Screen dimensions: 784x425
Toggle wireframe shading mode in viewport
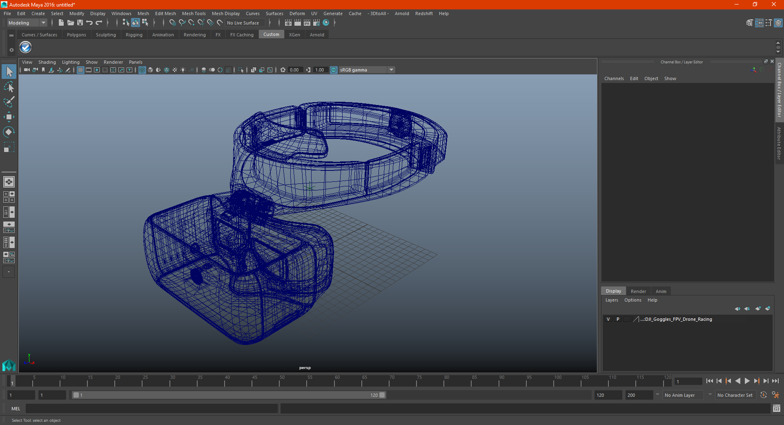click(142, 70)
